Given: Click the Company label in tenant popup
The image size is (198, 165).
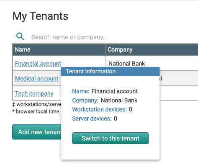Looking at the screenshot, I should (85, 101).
